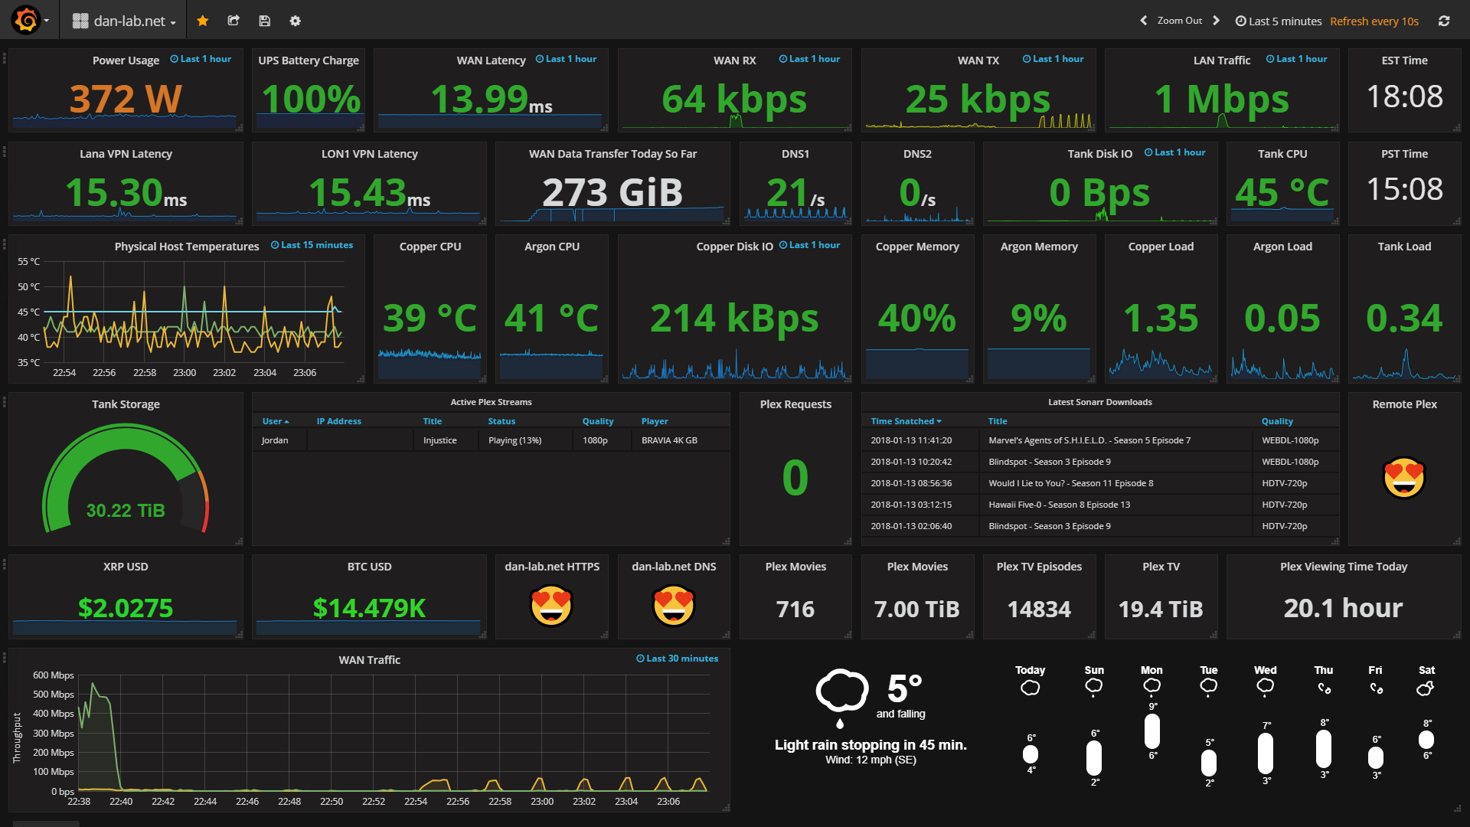Save the dashboard with disk icon
1470x827 pixels.
(264, 21)
